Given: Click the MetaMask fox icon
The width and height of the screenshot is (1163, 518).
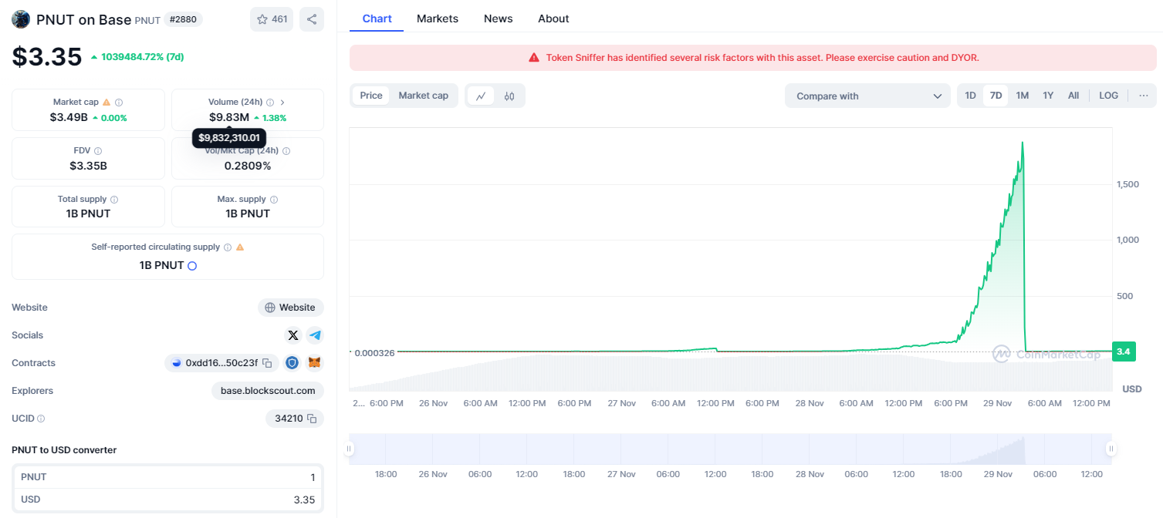Looking at the screenshot, I should tap(315, 363).
